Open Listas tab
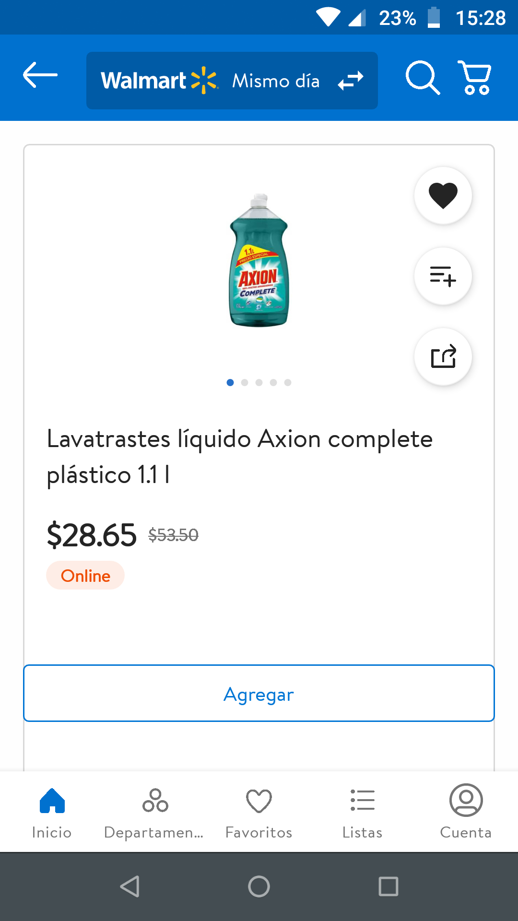 363,812
